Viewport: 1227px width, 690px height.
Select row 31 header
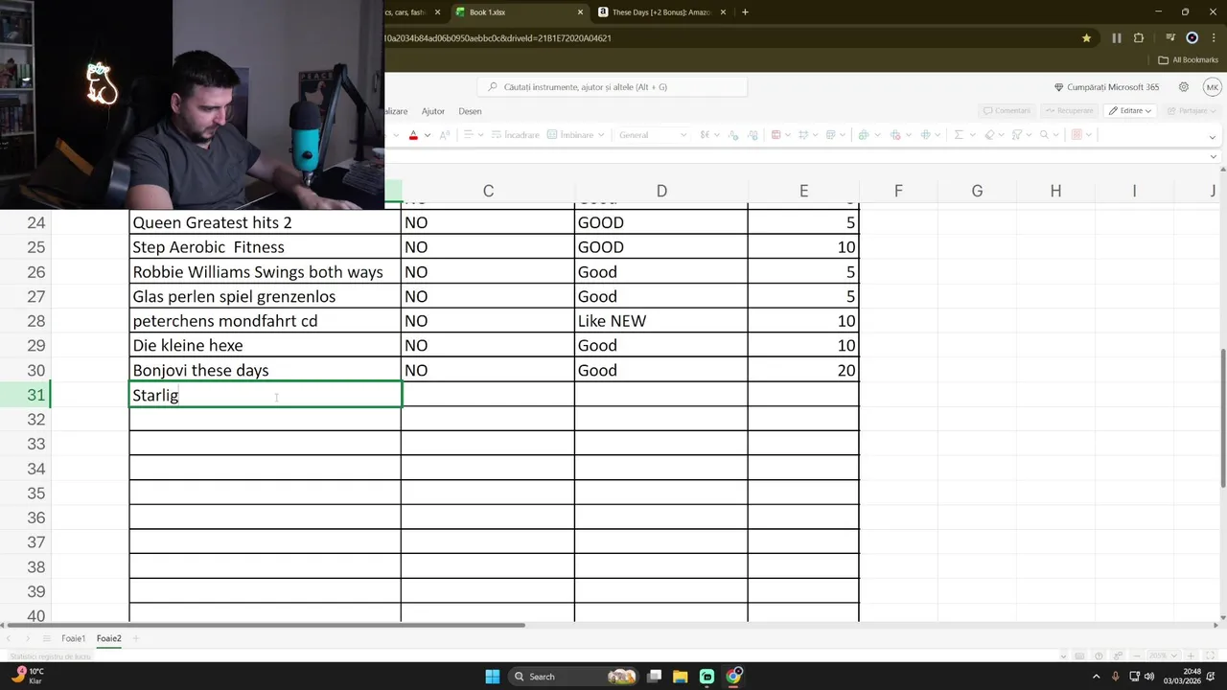pos(26,395)
